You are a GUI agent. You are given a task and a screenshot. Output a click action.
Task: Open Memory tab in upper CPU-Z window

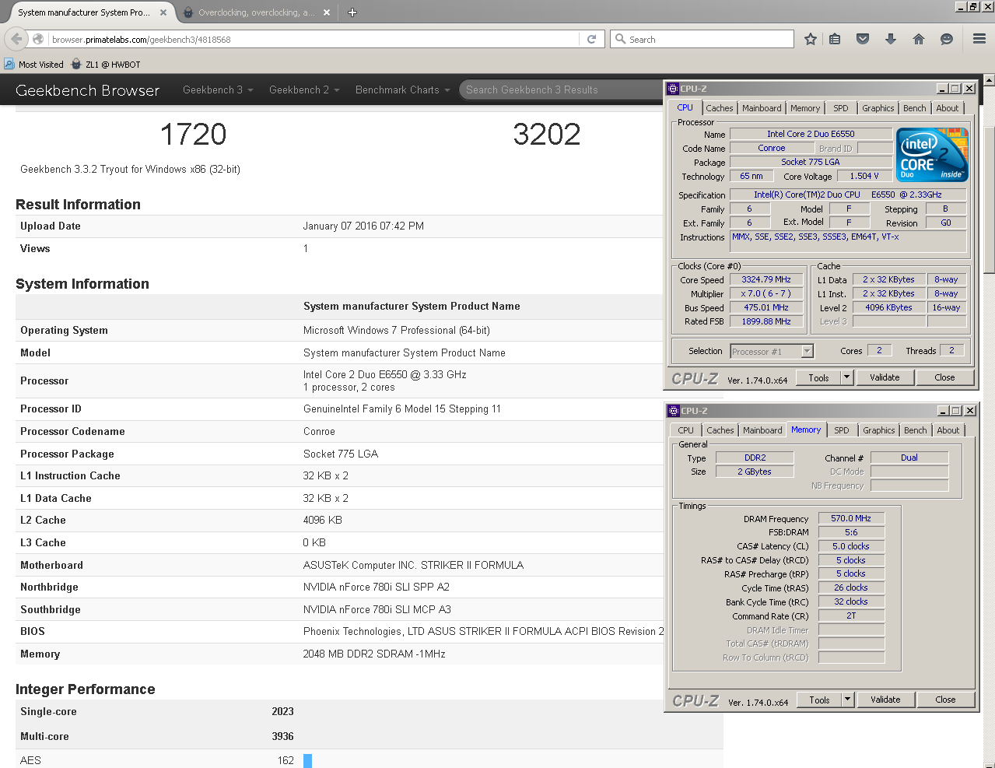pos(805,108)
